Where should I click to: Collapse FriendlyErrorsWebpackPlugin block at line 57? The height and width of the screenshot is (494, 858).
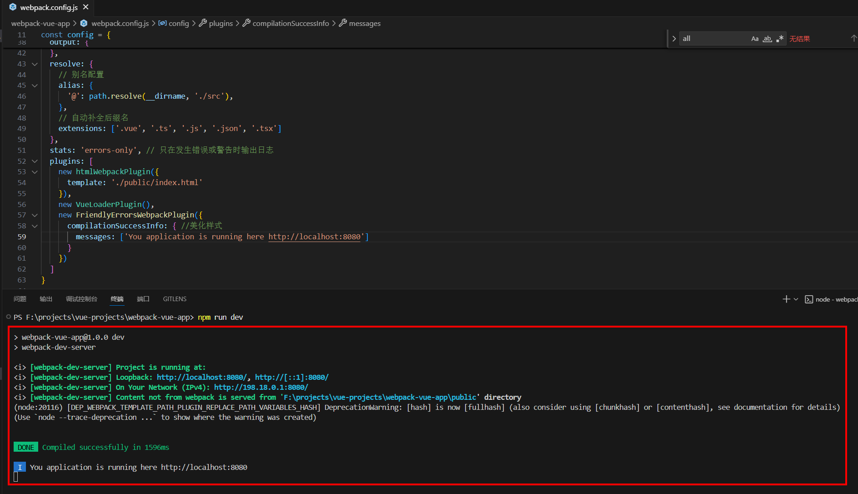pos(35,215)
